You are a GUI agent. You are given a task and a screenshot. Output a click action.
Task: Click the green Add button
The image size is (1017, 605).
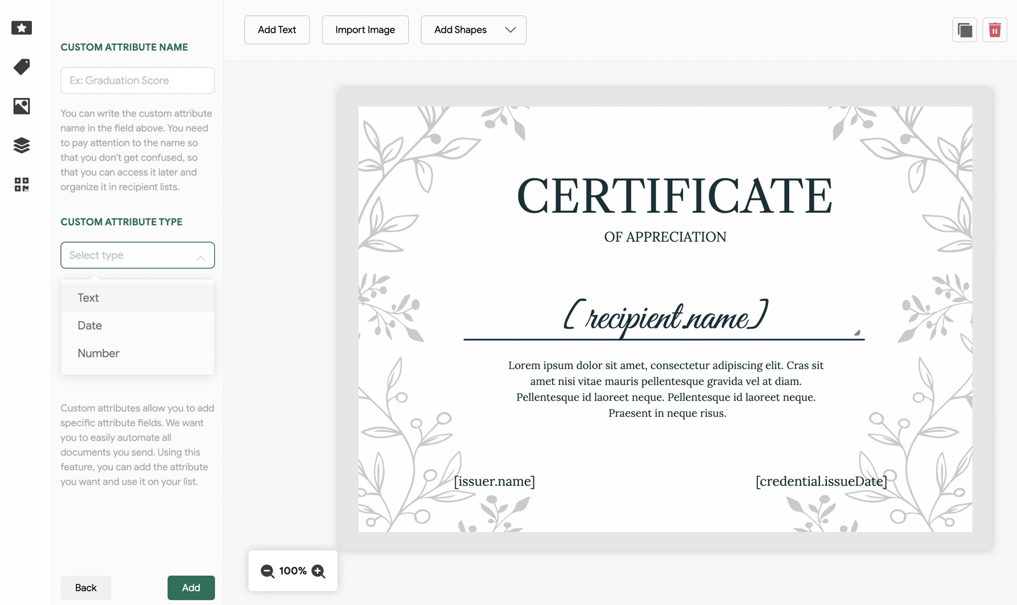(191, 587)
